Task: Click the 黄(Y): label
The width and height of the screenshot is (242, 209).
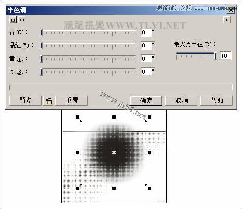Action: [x=18, y=59]
